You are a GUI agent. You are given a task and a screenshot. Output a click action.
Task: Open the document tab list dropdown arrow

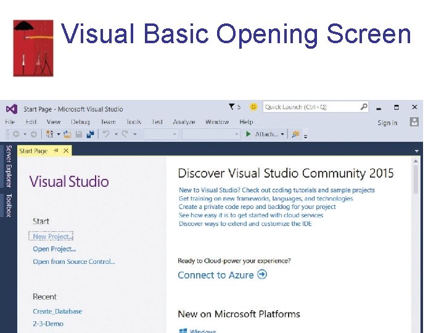click(x=416, y=151)
